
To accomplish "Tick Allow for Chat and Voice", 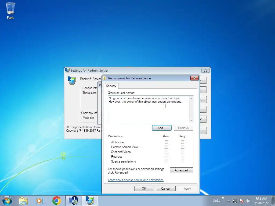I will pyautogui.click(x=166, y=152).
